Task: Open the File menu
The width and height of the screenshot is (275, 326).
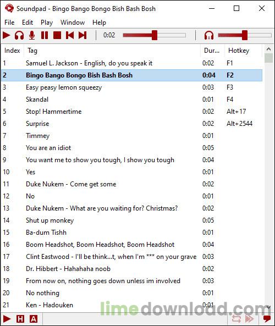Action: 9,22
